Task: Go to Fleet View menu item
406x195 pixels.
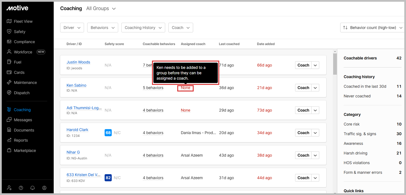Action: [x=23, y=21]
